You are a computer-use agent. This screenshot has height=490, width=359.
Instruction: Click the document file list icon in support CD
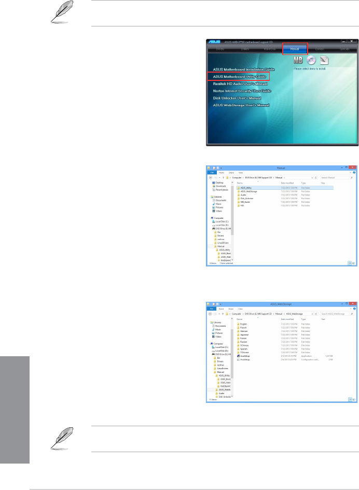click(x=324, y=60)
